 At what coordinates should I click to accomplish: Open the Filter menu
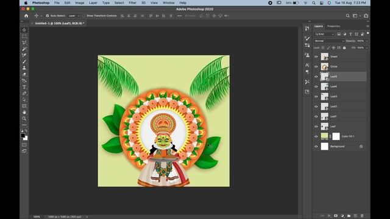pos(132,2)
